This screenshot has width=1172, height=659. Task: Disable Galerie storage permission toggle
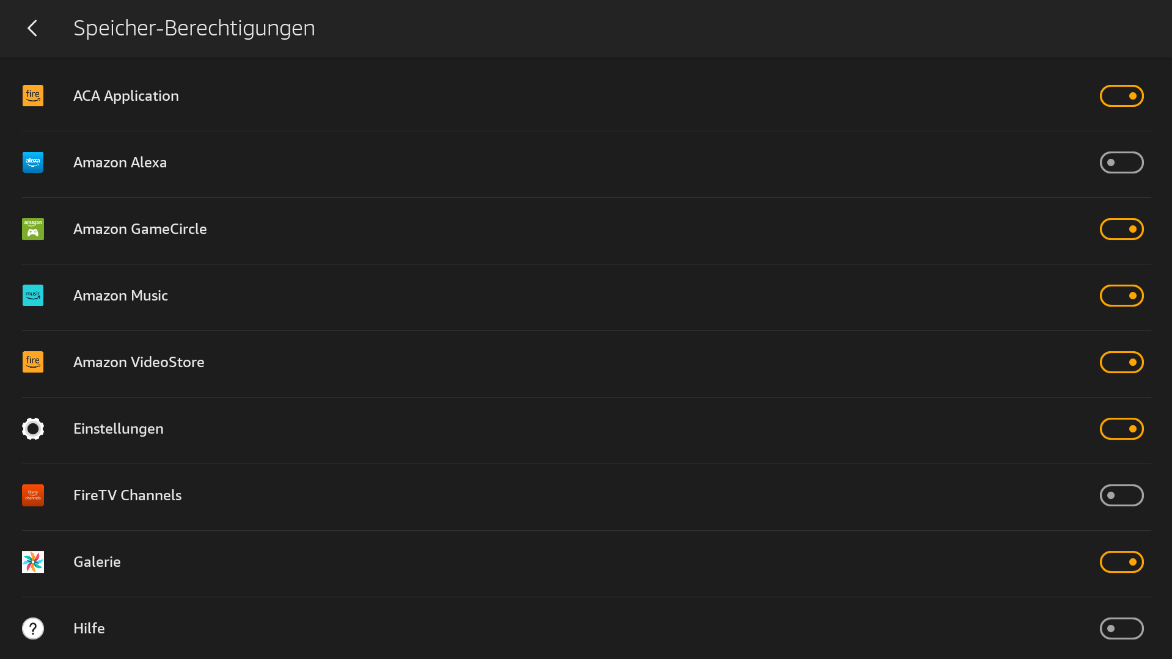point(1121,562)
